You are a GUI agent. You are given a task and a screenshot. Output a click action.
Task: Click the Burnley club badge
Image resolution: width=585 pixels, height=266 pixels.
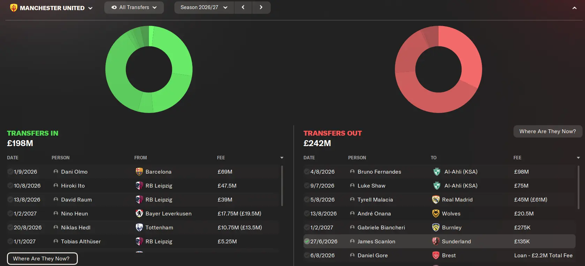pyautogui.click(x=436, y=227)
